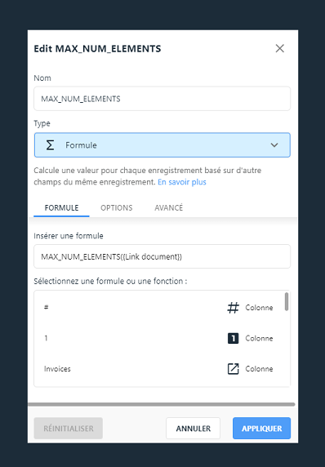Select the FORMULE tab
Image resolution: width=325 pixels, height=467 pixels.
click(x=61, y=208)
